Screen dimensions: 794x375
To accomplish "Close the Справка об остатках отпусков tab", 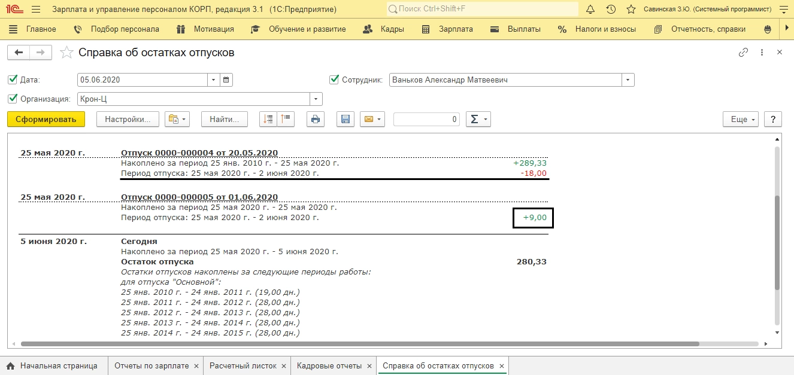I will [x=502, y=365].
